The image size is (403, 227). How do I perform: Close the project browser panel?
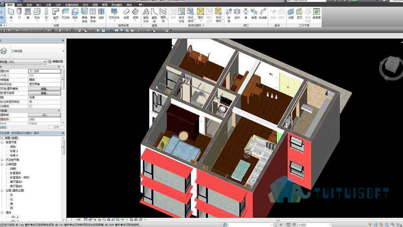coord(63,133)
